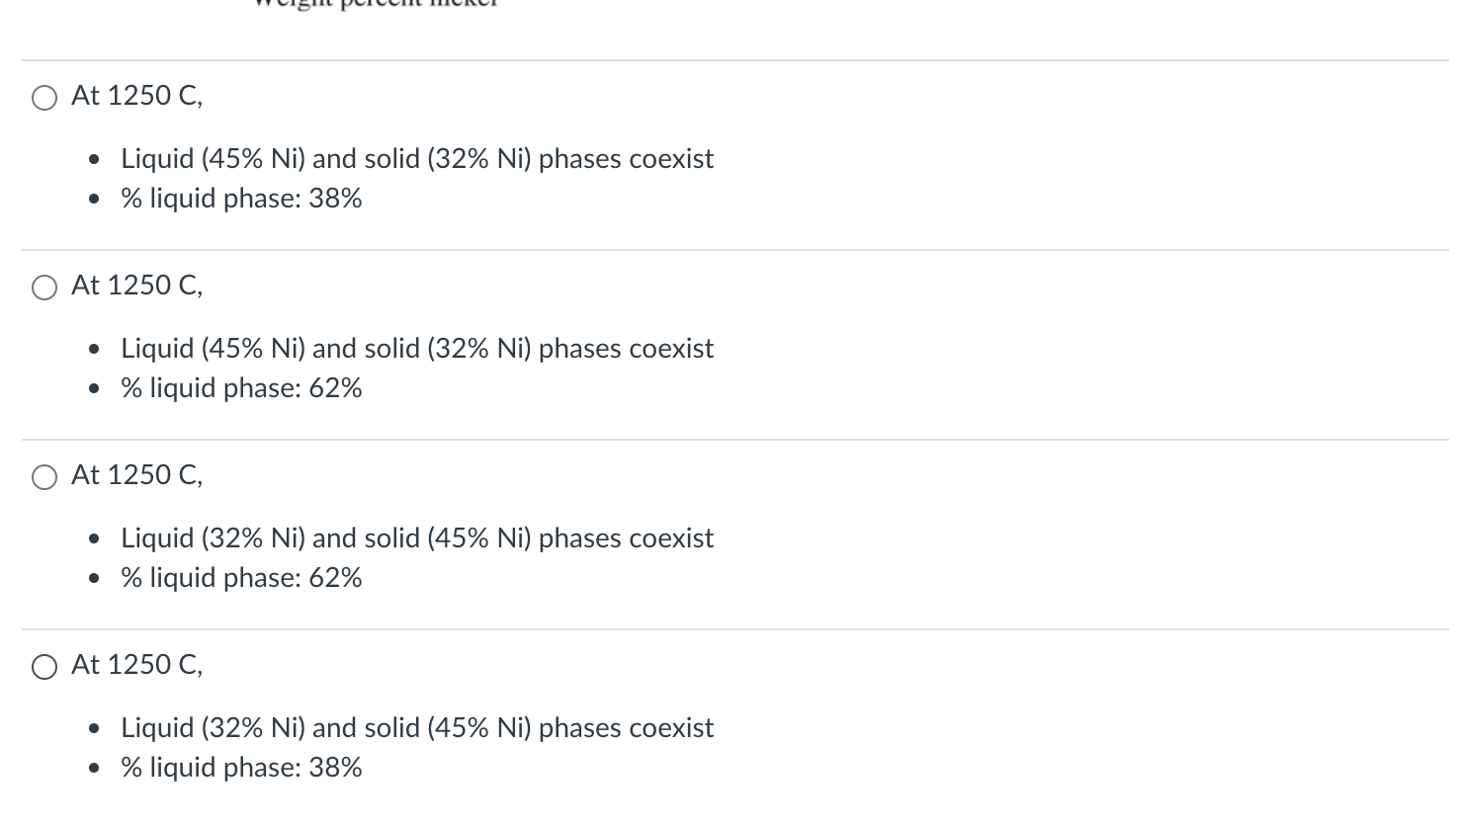This screenshot has height=828, width=1461.
Task: Select radio for liquid 45% Ni, 38% liquid answer
Action: click(44, 97)
